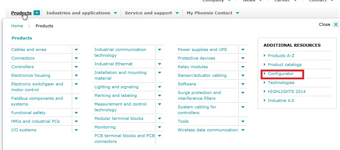Open the Configurator resource link
Viewport: 340px width, 150px height.
click(280, 74)
